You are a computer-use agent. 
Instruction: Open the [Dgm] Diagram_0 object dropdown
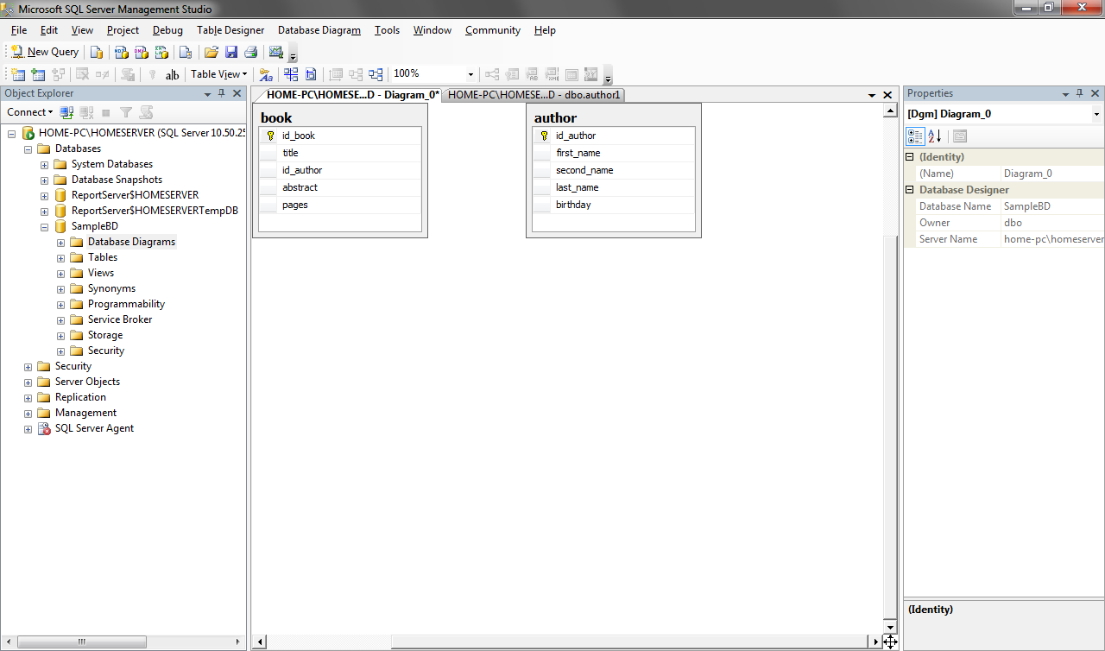pyautogui.click(x=1096, y=114)
